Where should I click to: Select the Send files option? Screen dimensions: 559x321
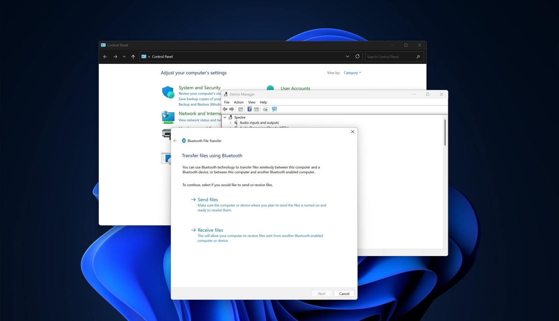[208, 199]
